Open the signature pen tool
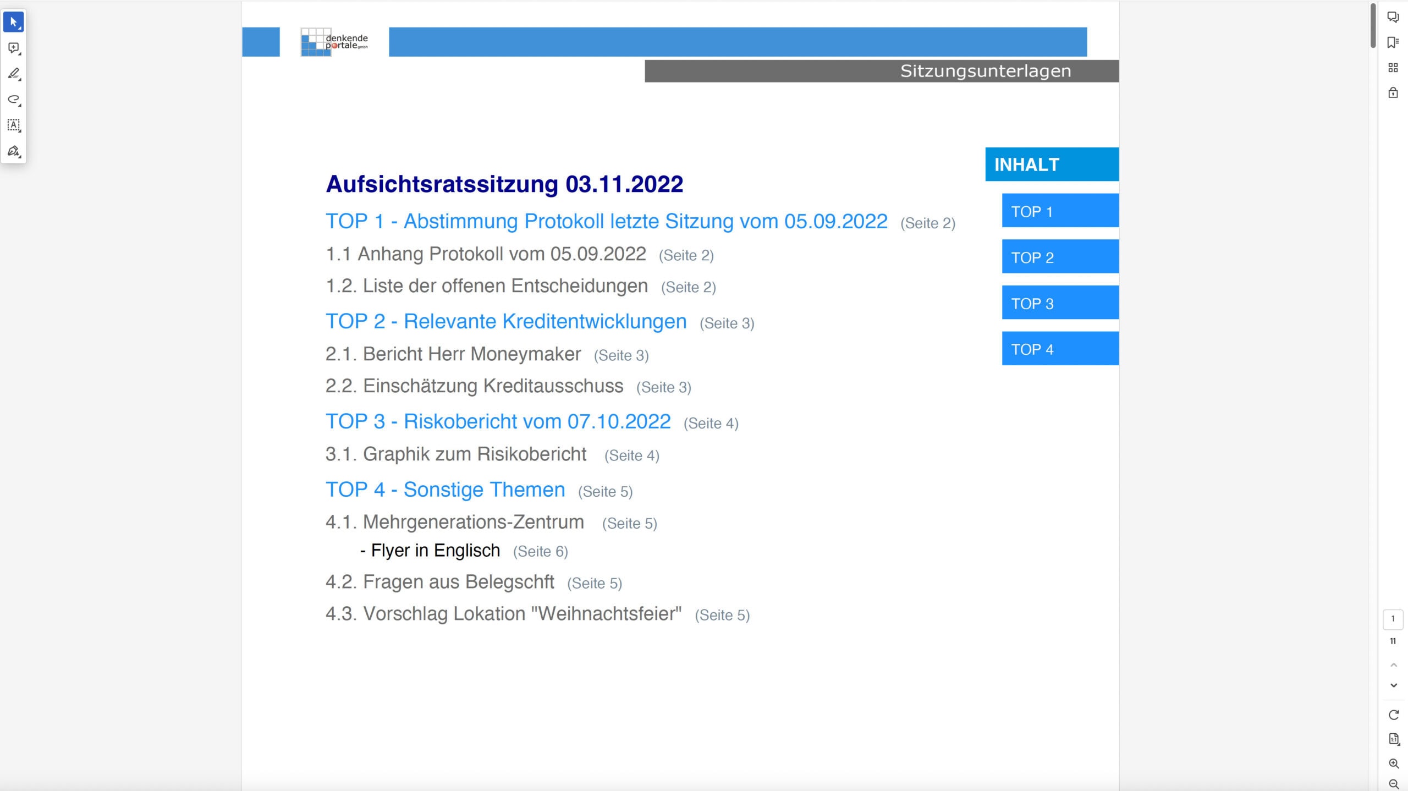1408x791 pixels. pos(13,150)
